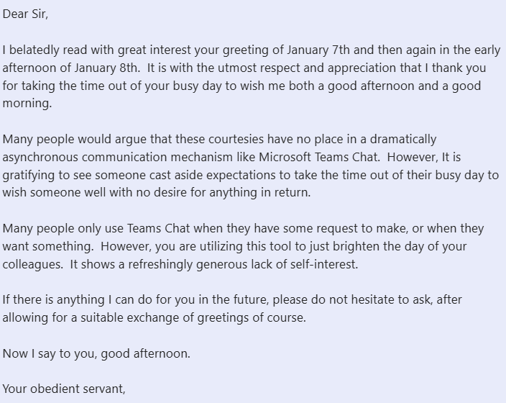This screenshot has height=403, width=506.
Task: Click the word "morning." ending the first paragraph
Action: tap(25, 104)
